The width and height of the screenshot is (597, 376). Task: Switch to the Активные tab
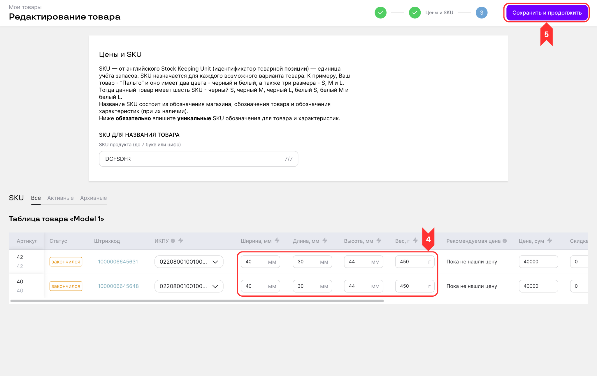pyautogui.click(x=60, y=198)
